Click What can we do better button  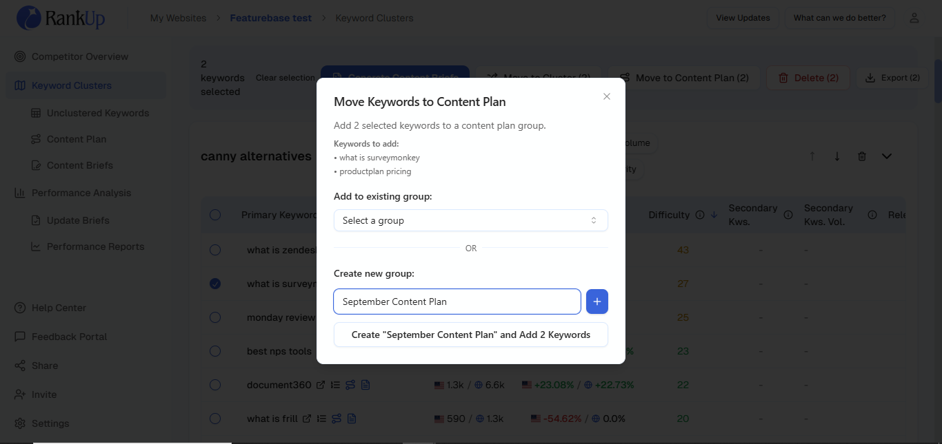(x=840, y=18)
